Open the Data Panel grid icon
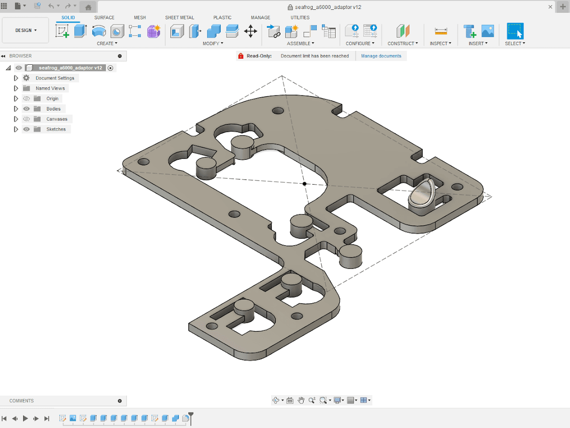Screen dimensions: 570x428 pos(4,6)
